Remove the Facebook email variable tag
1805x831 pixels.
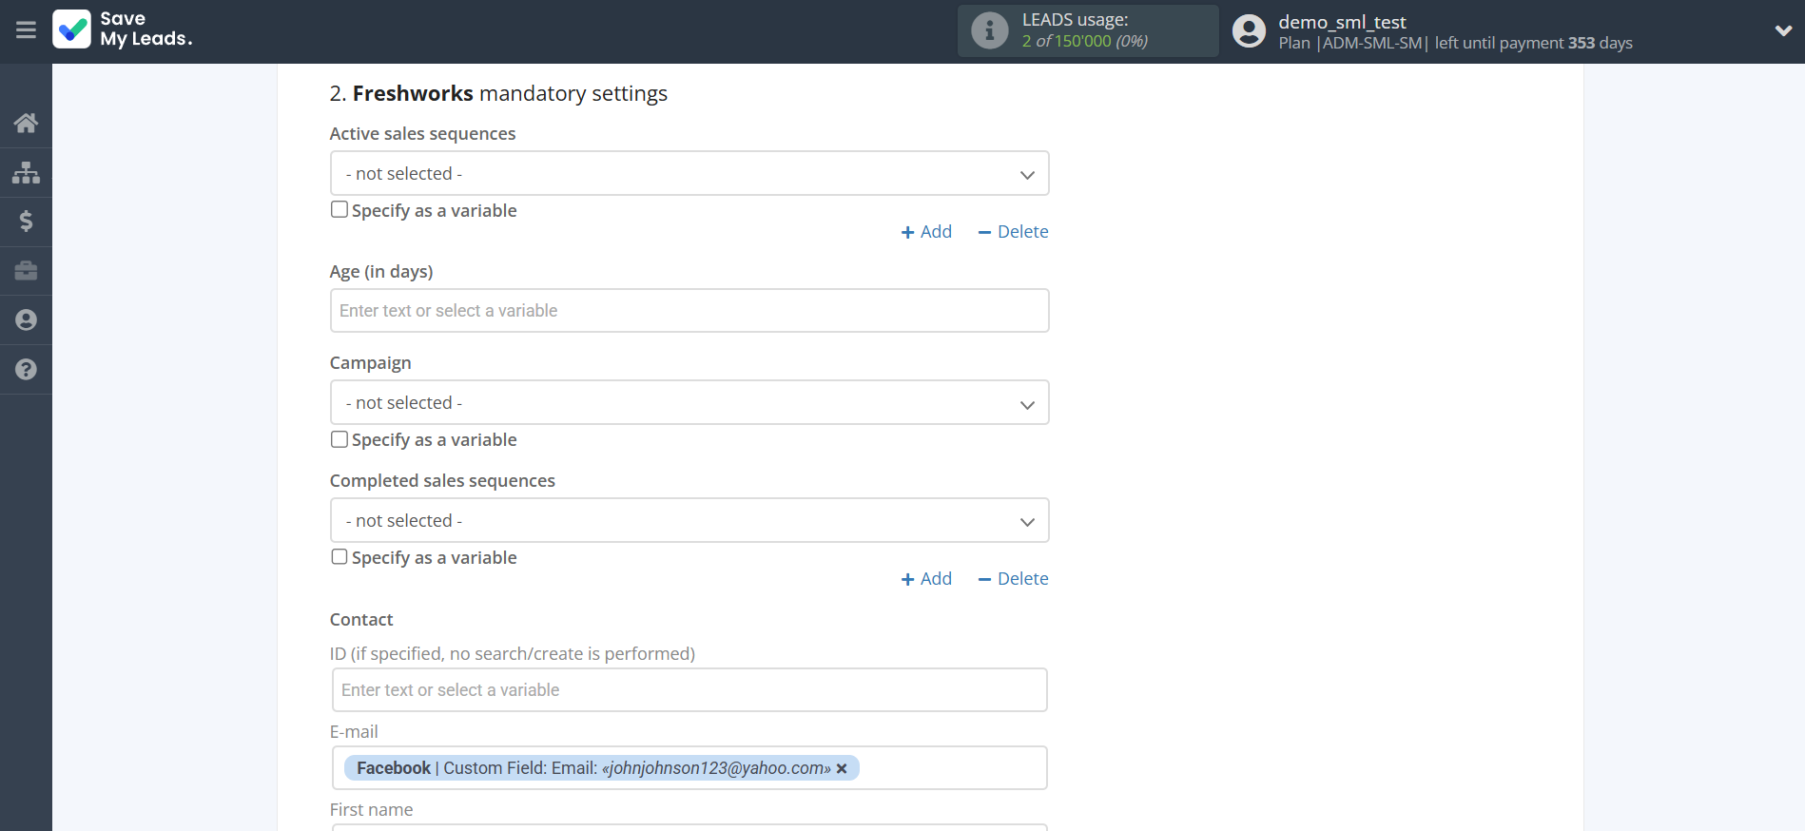click(x=842, y=768)
